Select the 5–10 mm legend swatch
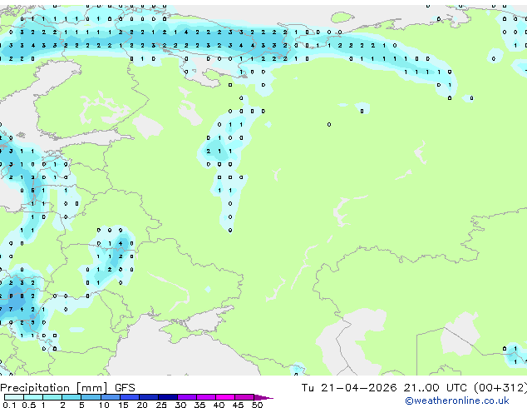Viewport: 527px width, 408px height. click(x=91, y=397)
